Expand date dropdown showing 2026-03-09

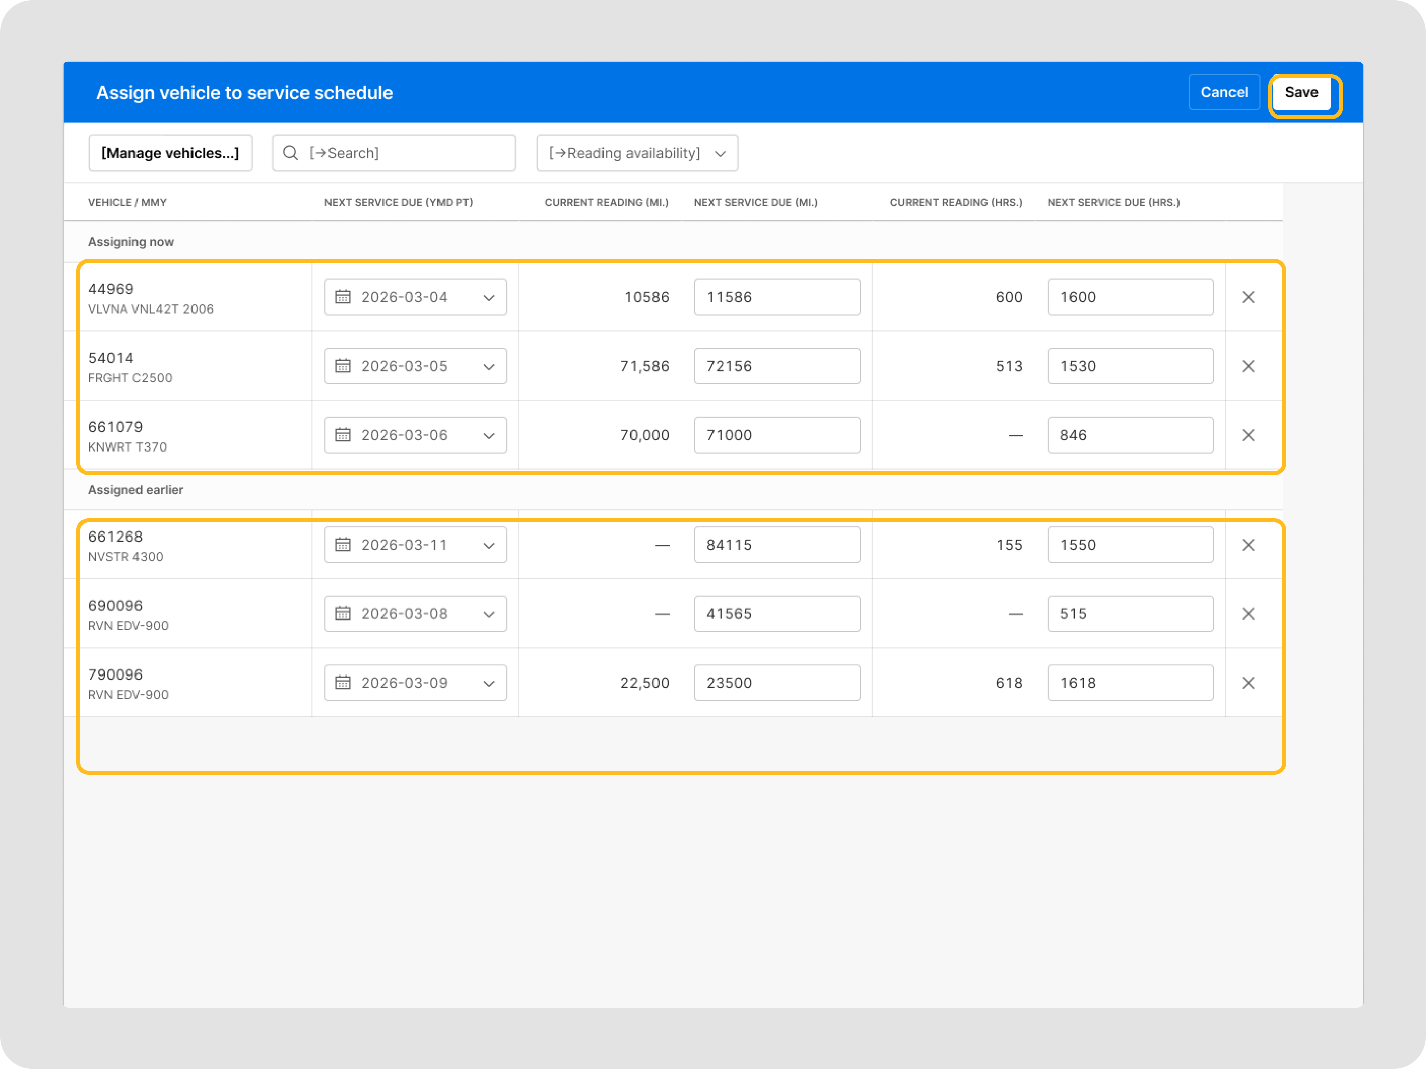(x=488, y=683)
